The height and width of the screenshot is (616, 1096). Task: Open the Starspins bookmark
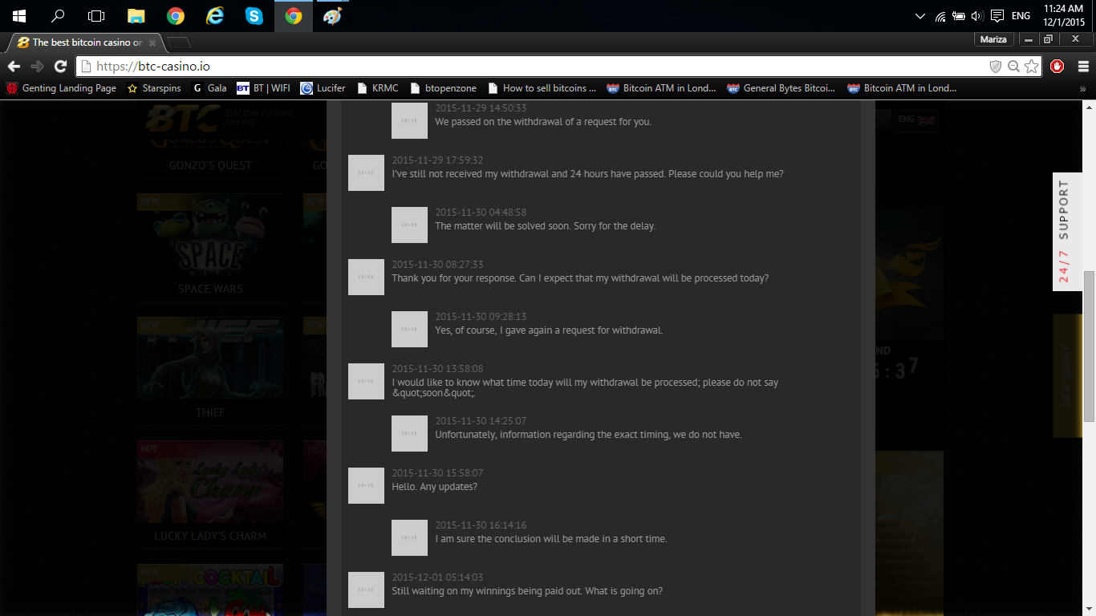coord(154,88)
